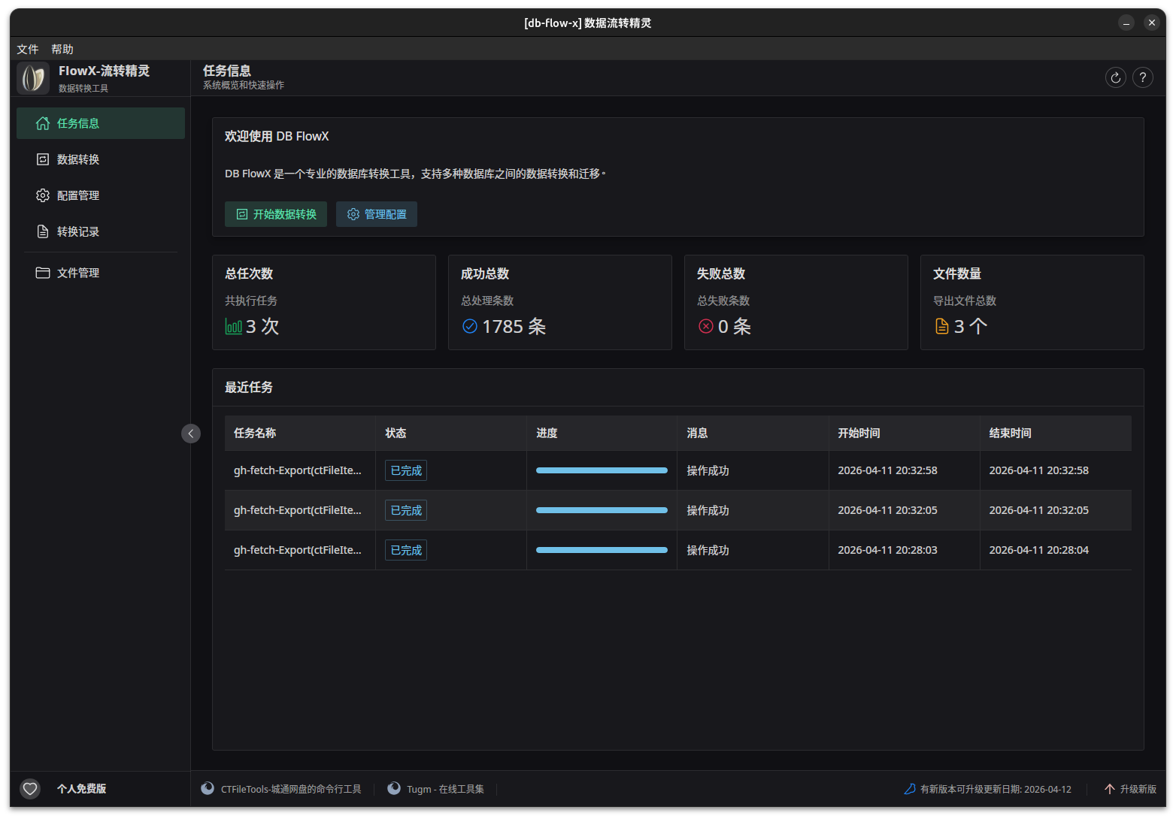The height and width of the screenshot is (819, 1176).
Task: Click the globe icon beside Tugm
Action: tap(393, 788)
